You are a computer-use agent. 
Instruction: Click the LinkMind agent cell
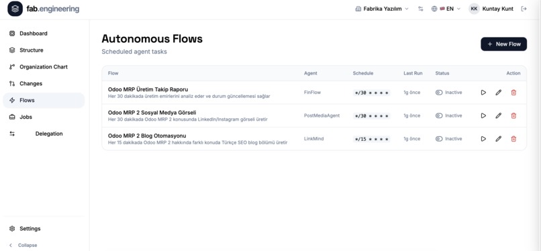click(x=313, y=139)
